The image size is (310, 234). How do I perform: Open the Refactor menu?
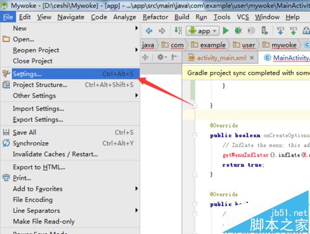(156, 17)
